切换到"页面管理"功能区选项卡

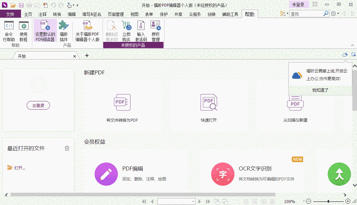coord(115,14)
